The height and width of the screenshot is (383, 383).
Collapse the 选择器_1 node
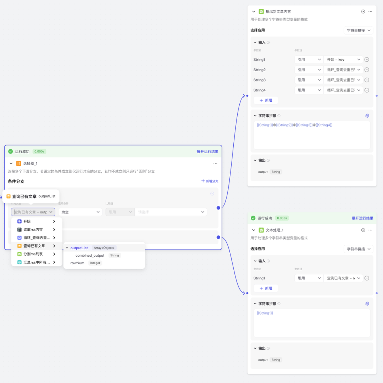[11, 163]
